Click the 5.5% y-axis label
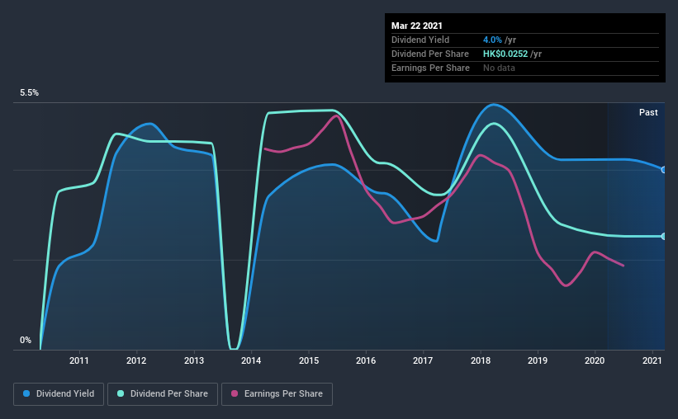678x419 pixels. tap(29, 93)
